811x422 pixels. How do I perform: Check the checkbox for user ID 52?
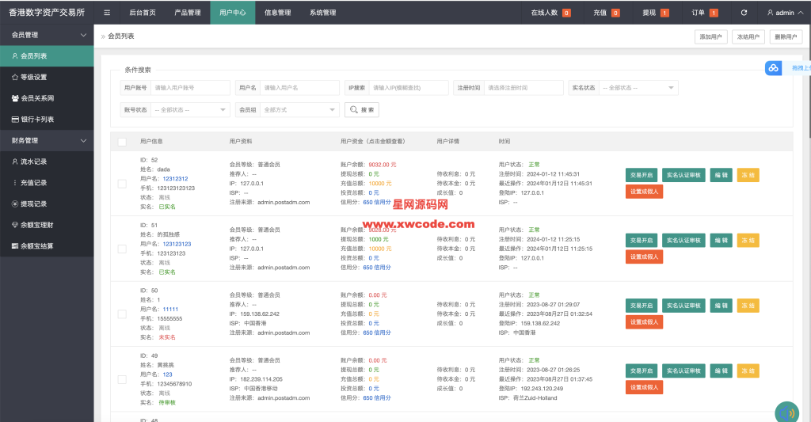click(x=122, y=184)
